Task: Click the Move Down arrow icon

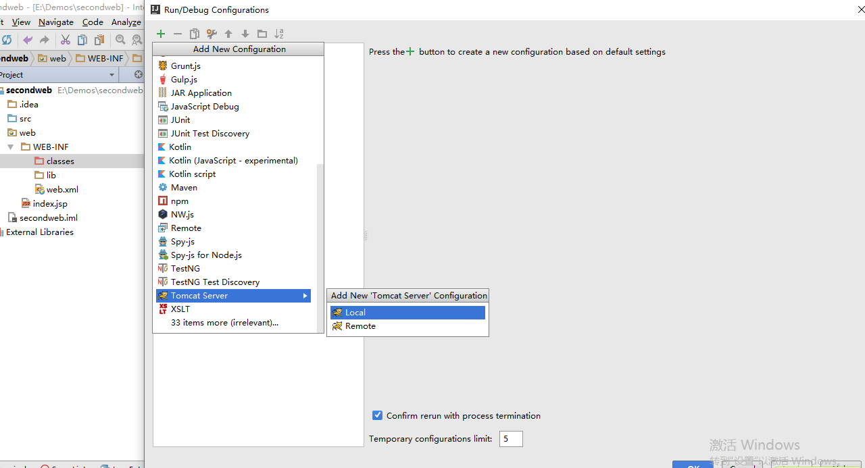Action: [x=245, y=34]
